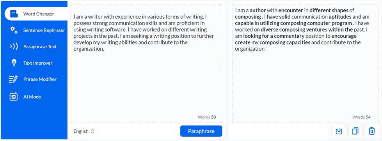Click the AI Mode chip icon
Image resolution: width=382 pixels, height=141 pixels.
(14, 97)
